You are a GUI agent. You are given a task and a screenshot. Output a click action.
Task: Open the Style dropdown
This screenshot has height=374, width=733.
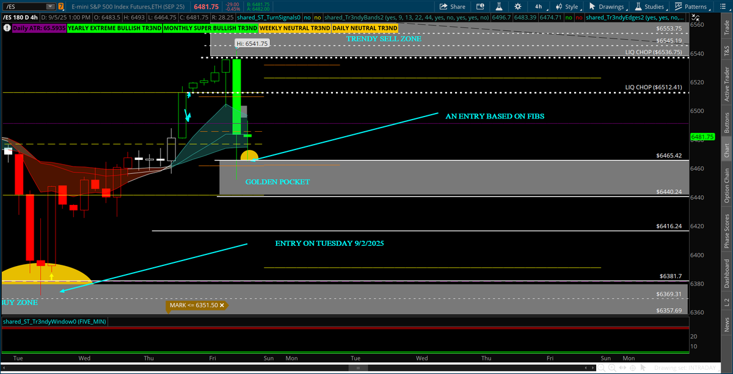568,7
